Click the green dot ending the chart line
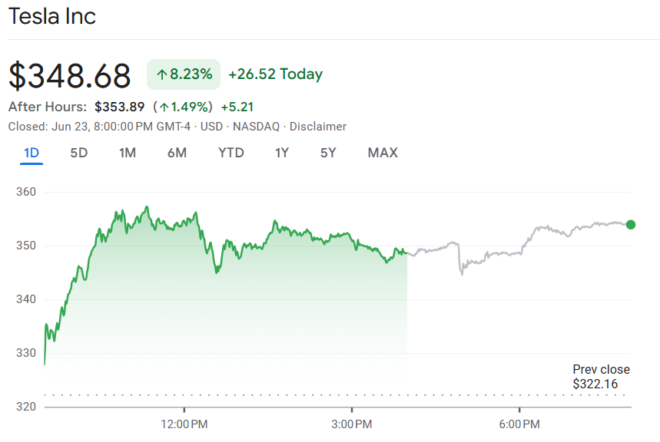The height and width of the screenshot is (442, 660). (631, 225)
